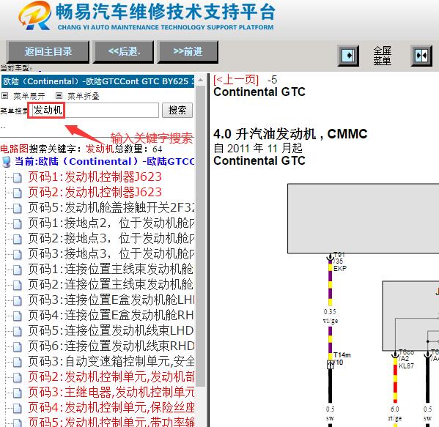This screenshot has height=427, width=439.
Task: Open the 全屏菜单 fullscreen menu
Action: pos(382,56)
